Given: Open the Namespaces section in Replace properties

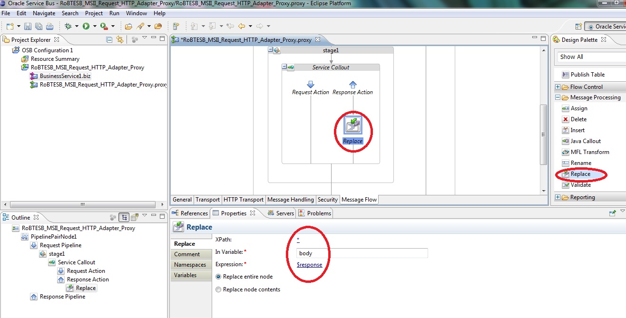Looking at the screenshot, I should click(x=191, y=264).
